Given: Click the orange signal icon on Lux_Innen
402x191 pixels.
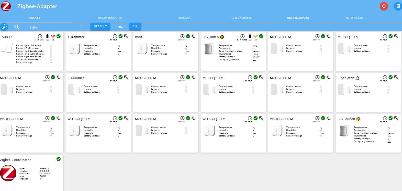Looking at the screenshot, I should (x=255, y=36).
